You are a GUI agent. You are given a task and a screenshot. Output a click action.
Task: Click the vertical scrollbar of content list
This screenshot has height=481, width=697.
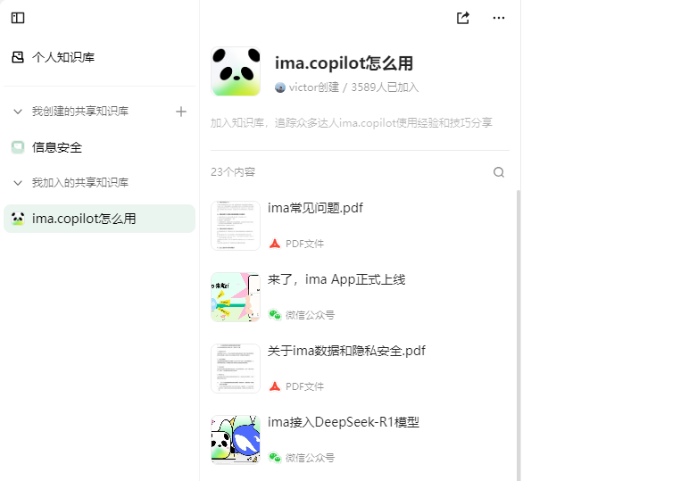pyautogui.click(x=518, y=330)
